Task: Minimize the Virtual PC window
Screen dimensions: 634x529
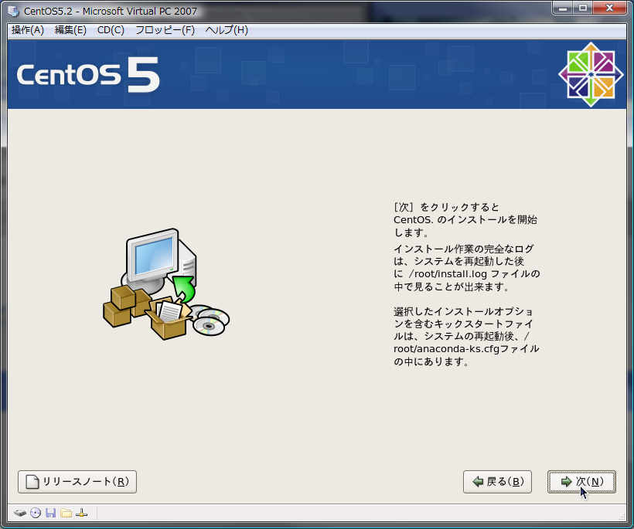Action: (563, 8)
